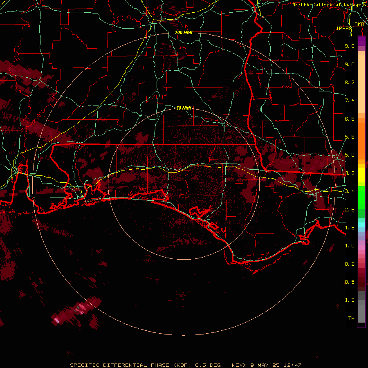Click the TH label on the color scale
368x368 pixels.
pos(351,319)
